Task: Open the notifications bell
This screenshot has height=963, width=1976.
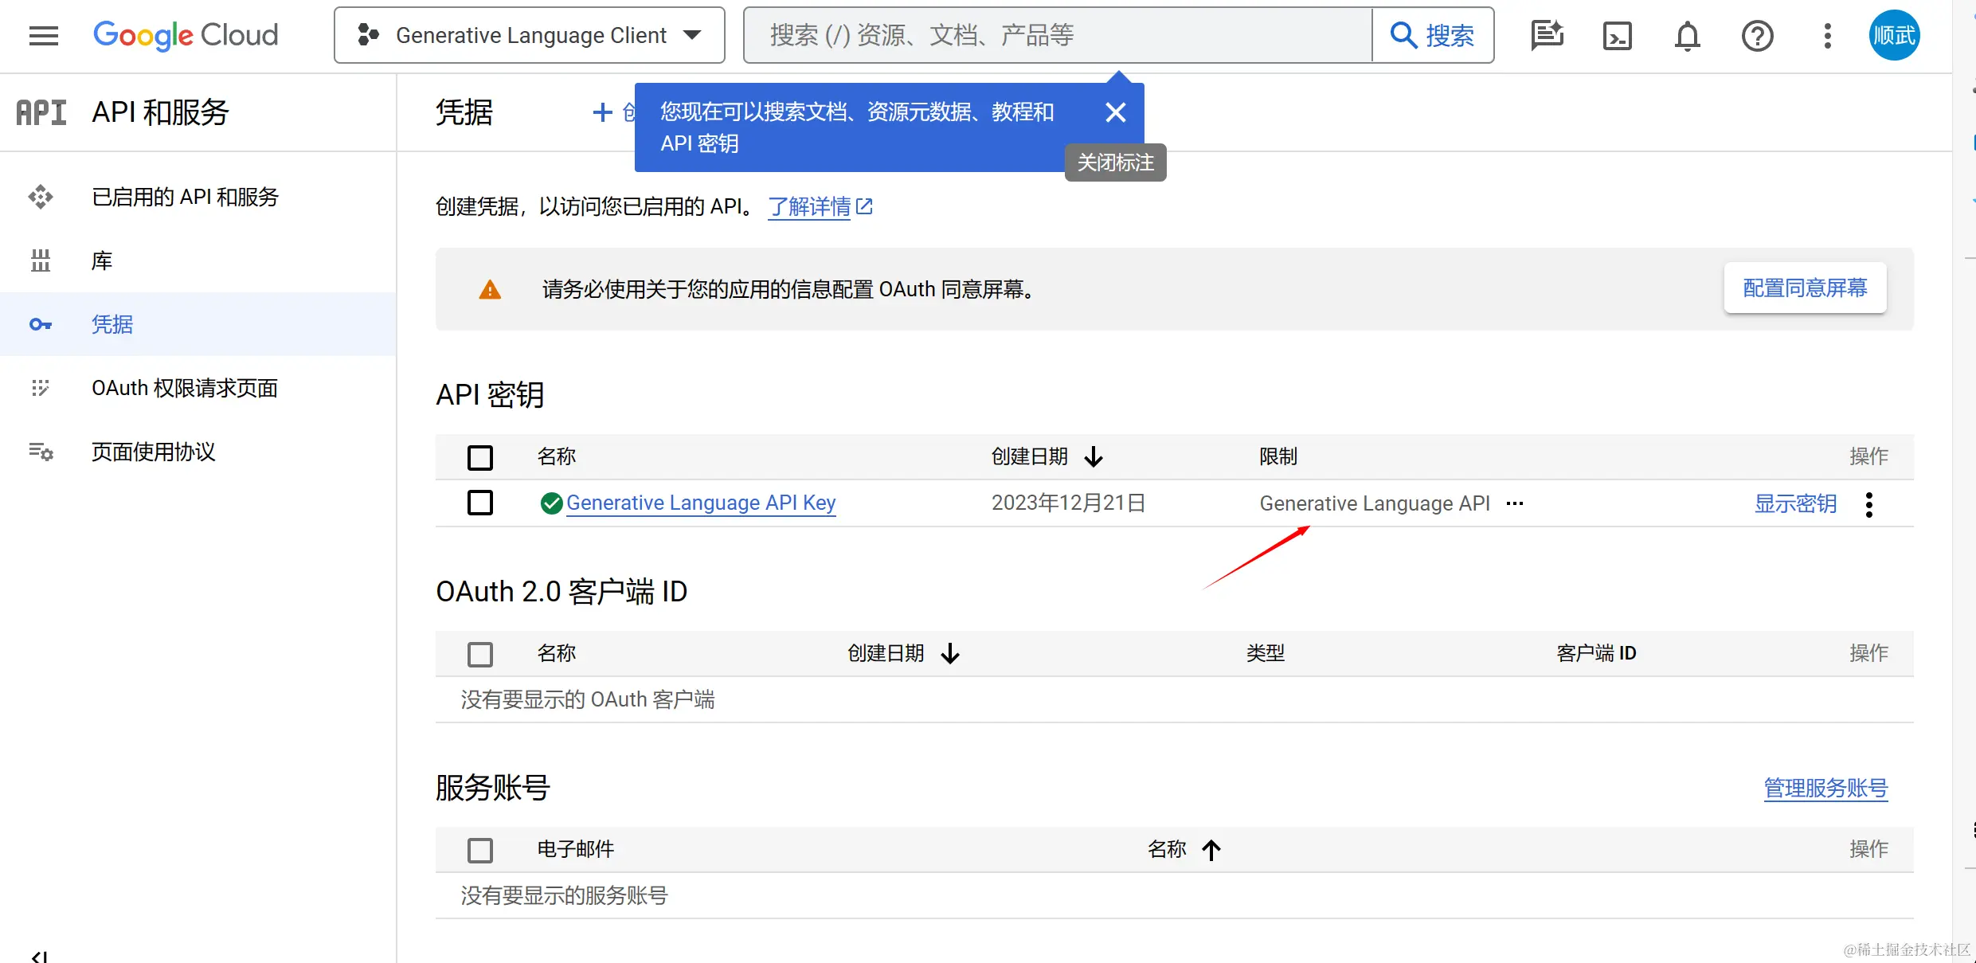Action: 1687,36
